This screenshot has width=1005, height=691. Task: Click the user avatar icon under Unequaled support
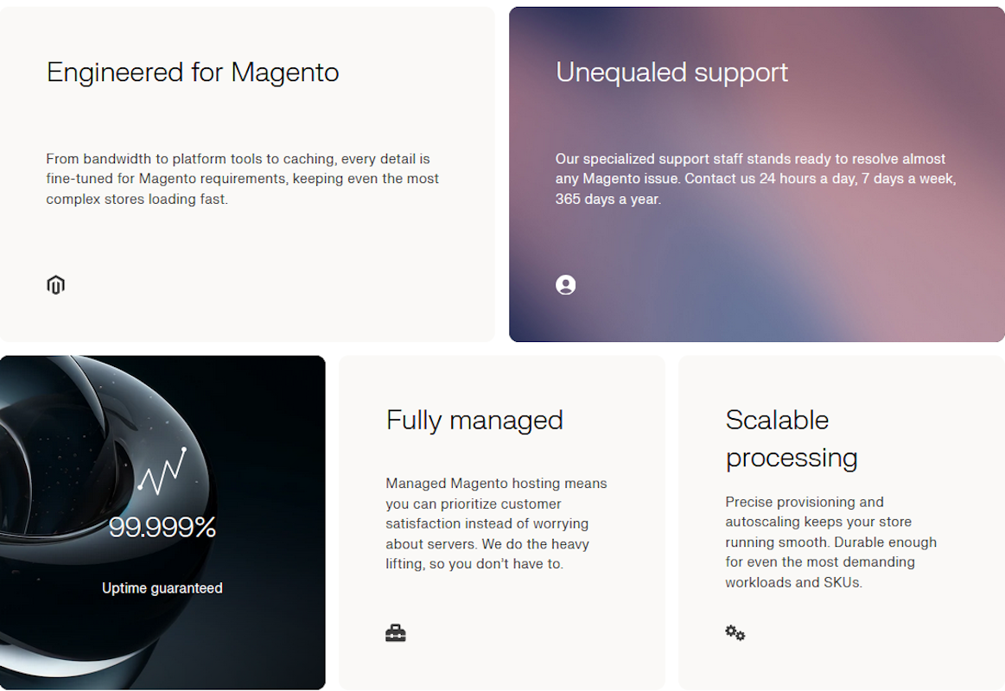[x=566, y=285]
